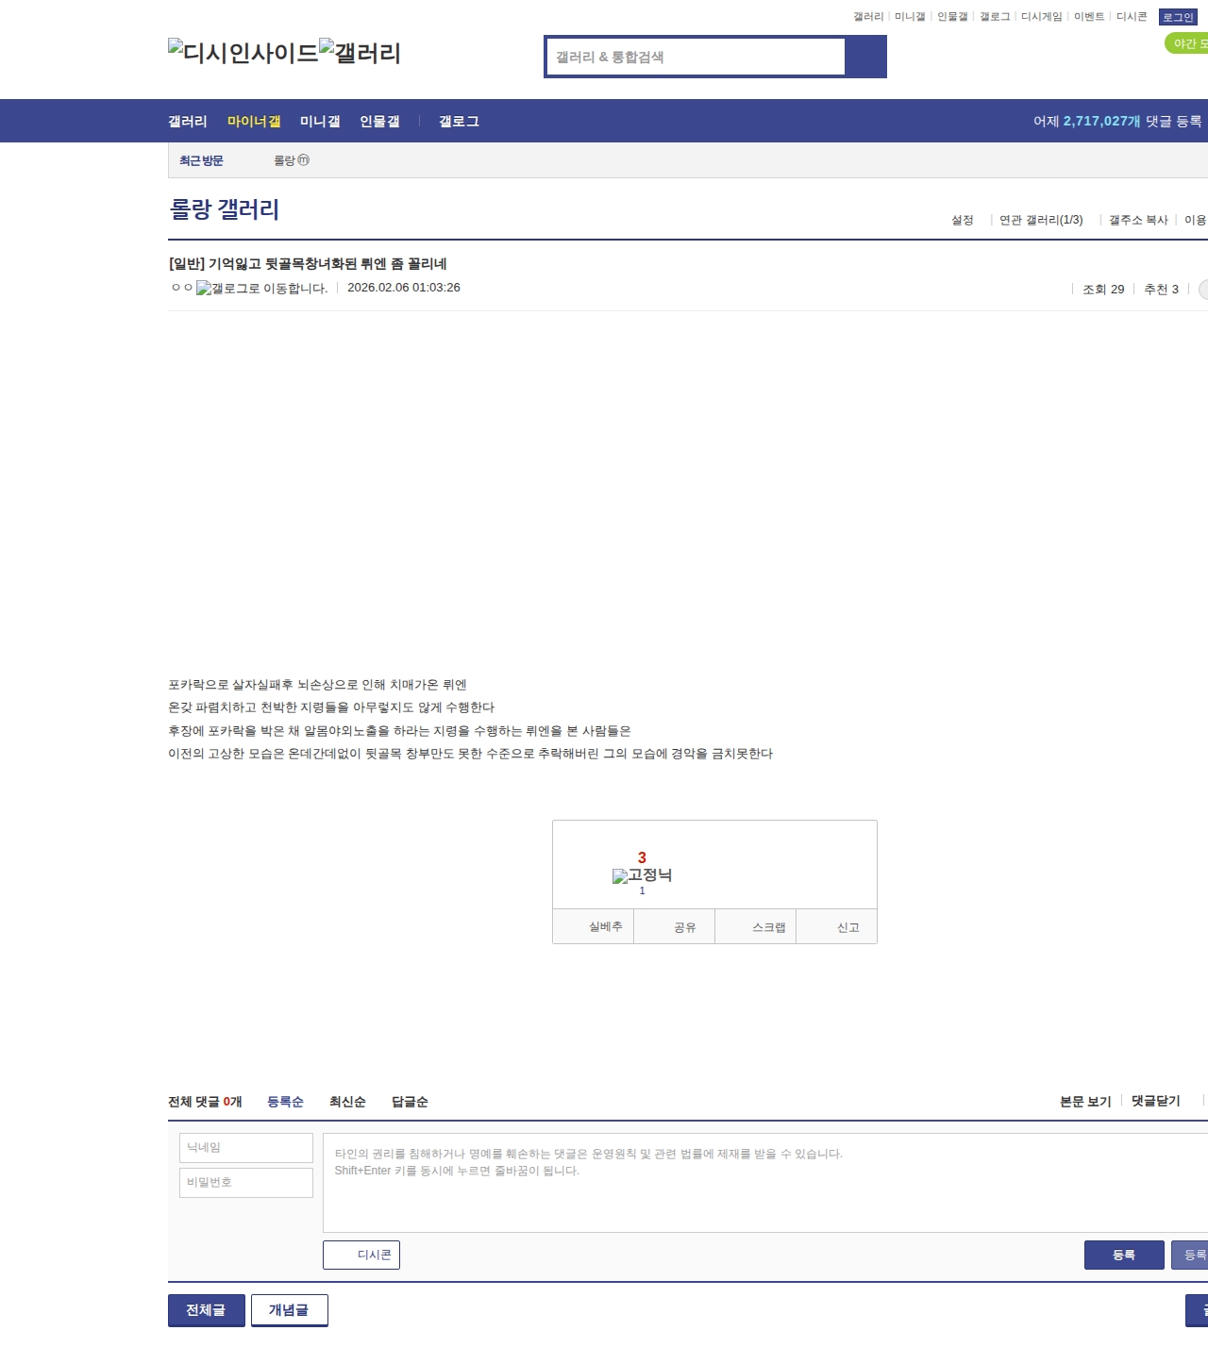
Task: Open 인물갤 in the blue navigation bar
Action: [x=379, y=122]
